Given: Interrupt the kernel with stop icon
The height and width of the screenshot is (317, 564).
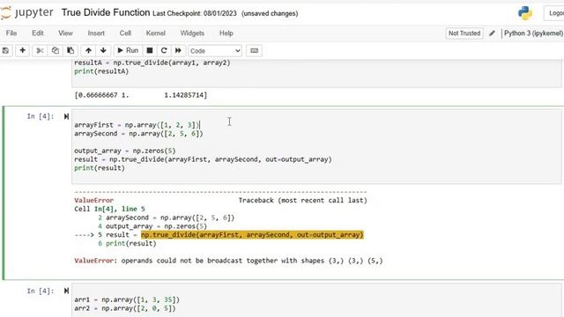Looking at the screenshot, I should (x=150, y=51).
